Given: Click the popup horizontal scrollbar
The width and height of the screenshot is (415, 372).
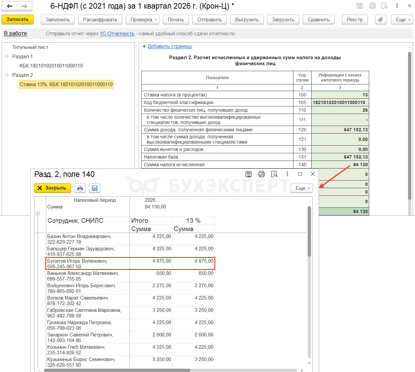Looking at the screenshot, I should [117, 370].
